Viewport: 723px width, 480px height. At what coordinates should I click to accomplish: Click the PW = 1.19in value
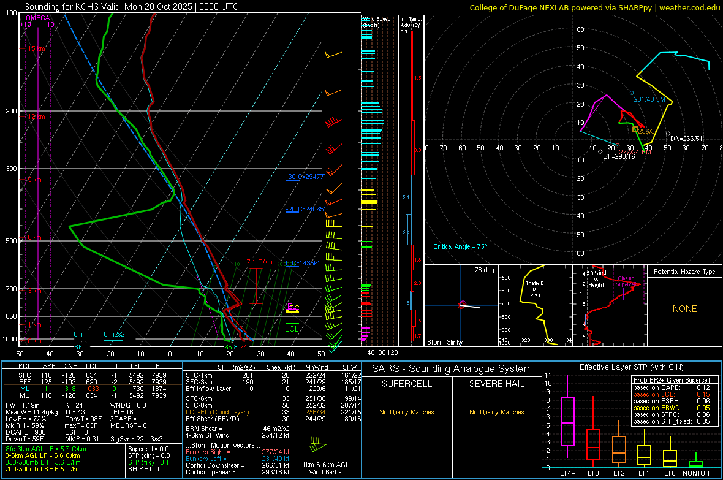(x=23, y=405)
